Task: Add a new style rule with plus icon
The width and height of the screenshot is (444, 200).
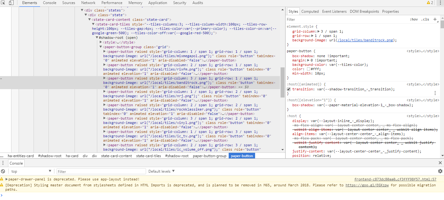Action: [435, 19]
